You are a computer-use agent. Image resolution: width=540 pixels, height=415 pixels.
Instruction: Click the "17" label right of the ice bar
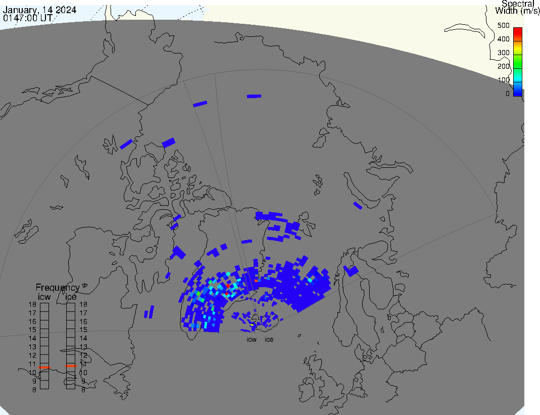[83, 313]
